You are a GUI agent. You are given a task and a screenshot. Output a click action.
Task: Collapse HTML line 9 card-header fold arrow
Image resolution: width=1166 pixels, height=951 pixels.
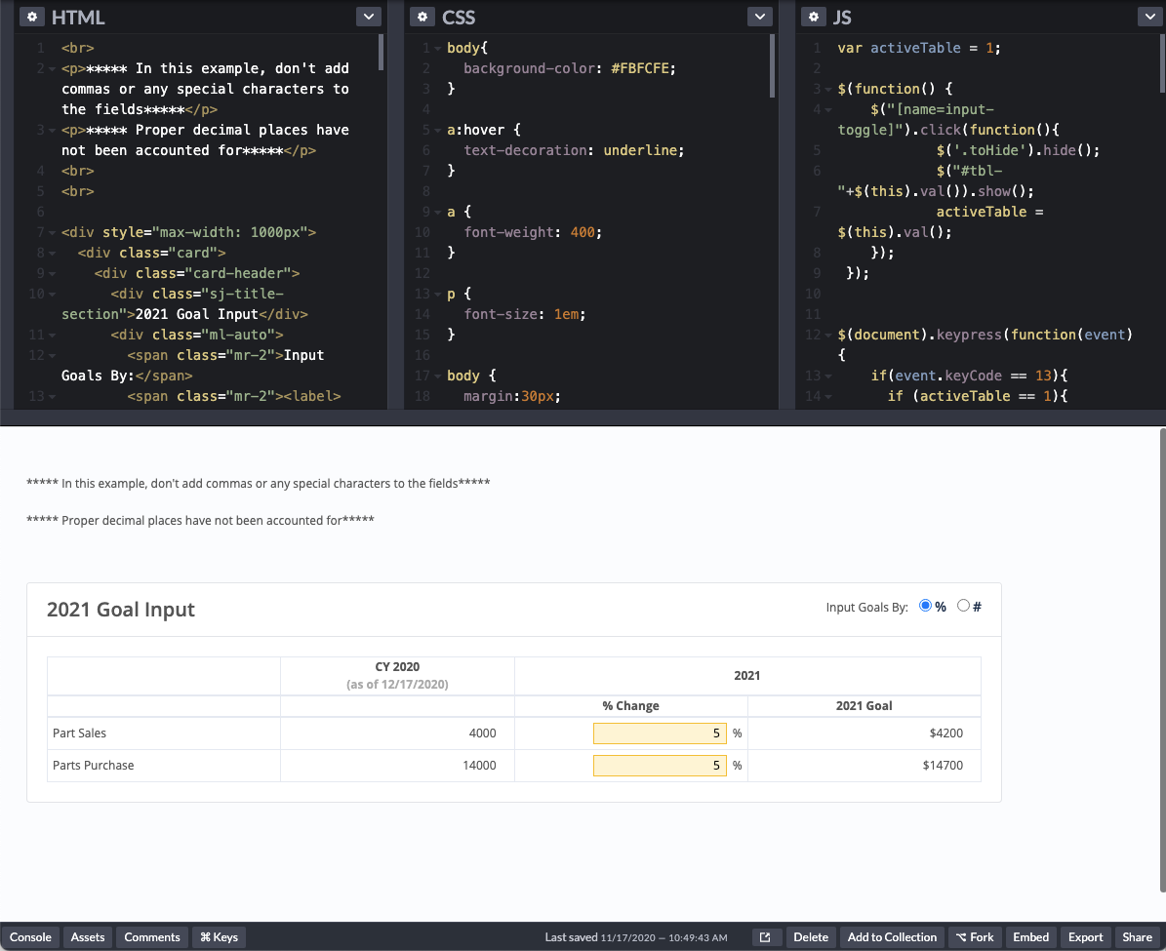point(52,274)
